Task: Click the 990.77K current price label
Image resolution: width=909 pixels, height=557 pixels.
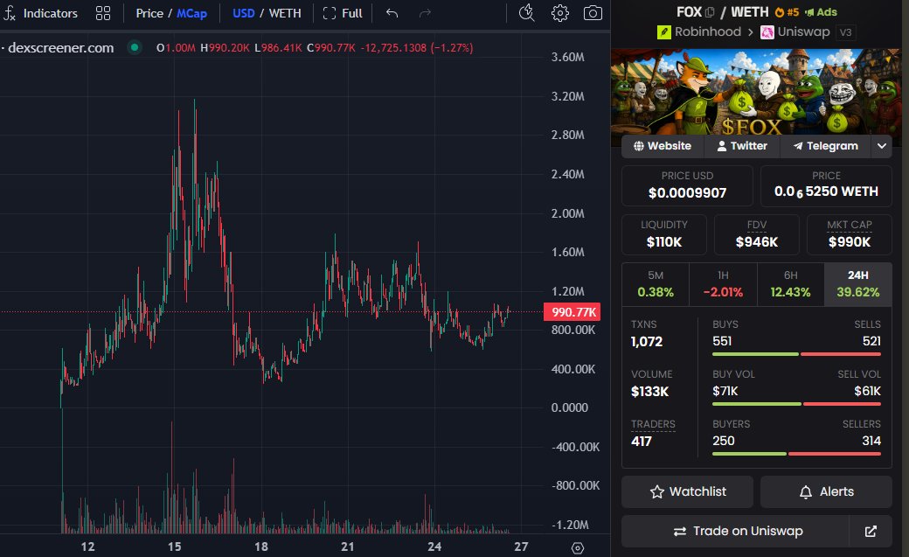Action: (572, 312)
